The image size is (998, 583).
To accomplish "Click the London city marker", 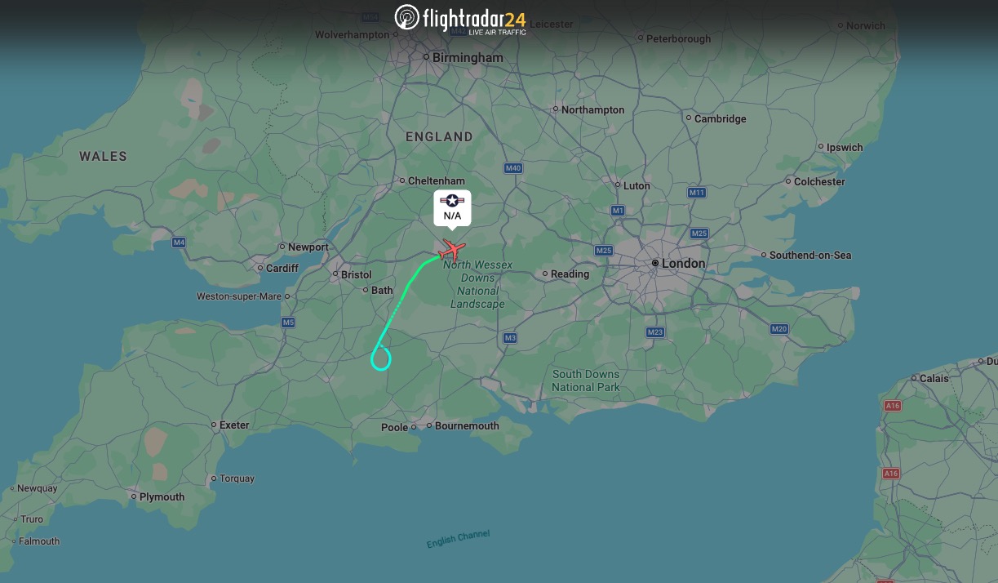I will (655, 264).
